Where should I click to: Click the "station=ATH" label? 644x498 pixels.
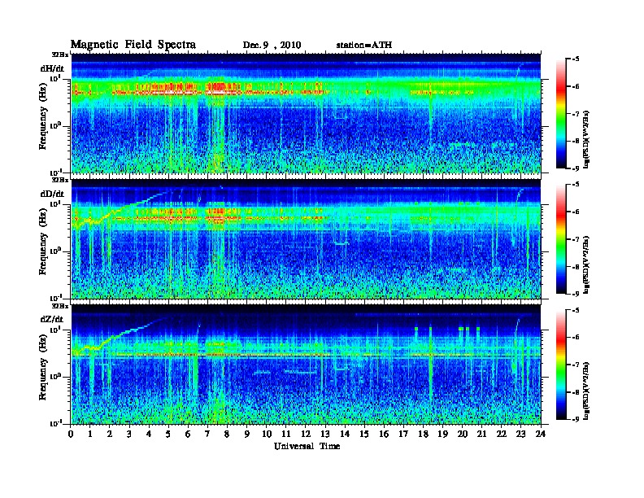pyautogui.click(x=364, y=45)
